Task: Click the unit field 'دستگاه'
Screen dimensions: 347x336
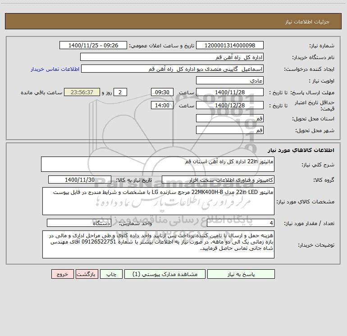Action: point(79,223)
